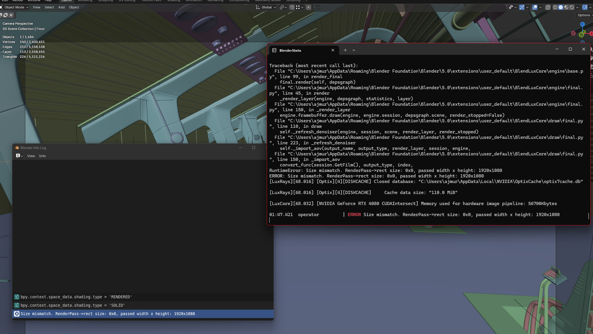Open View menu in Info Log window
Viewport: 593px width, 334px height.
point(31,156)
